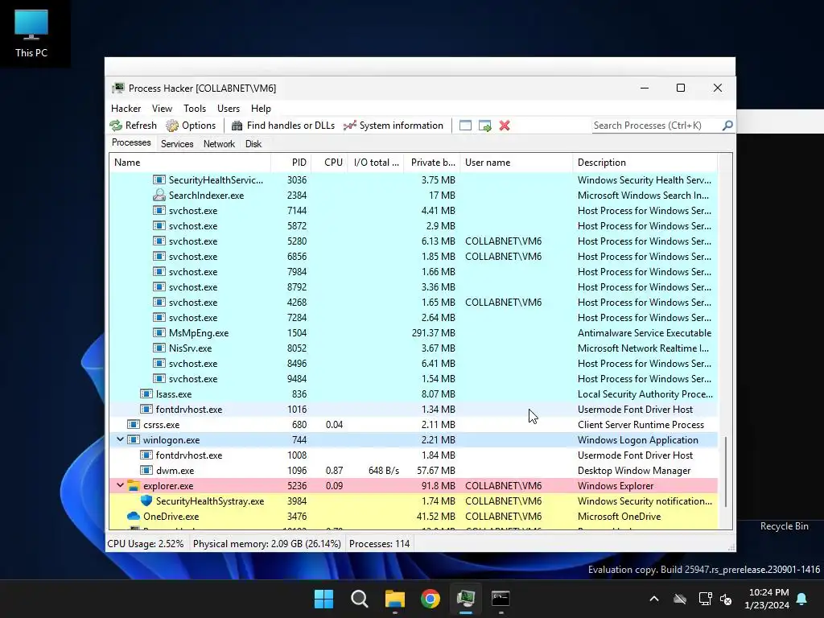Select the Processes tab

coord(131,143)
